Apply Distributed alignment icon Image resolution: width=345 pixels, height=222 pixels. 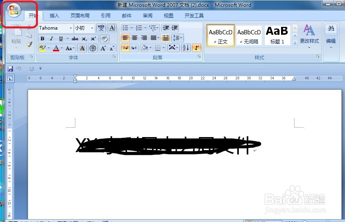165,38
